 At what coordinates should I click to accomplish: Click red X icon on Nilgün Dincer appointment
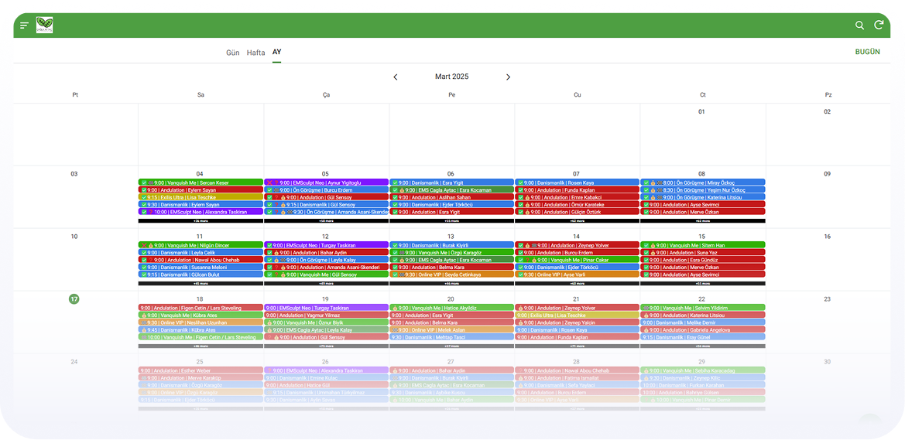pos(144,245)
